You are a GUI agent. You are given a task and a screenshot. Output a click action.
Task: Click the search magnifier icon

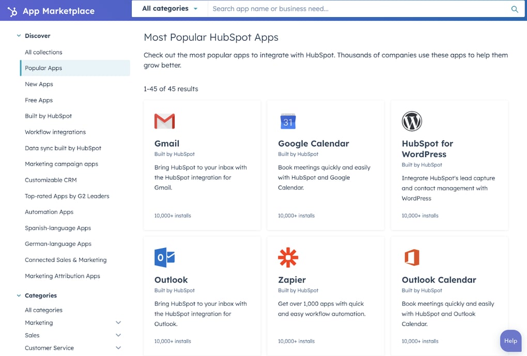(515, 9)
